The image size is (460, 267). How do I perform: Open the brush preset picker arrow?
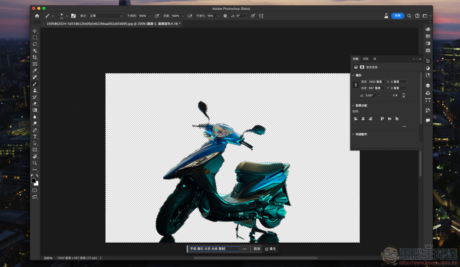[67, 16]
